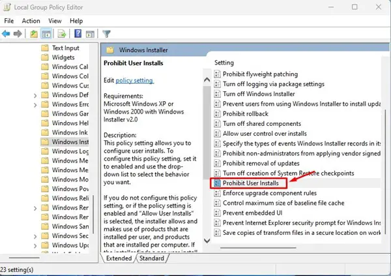Viewport: 391px width, 276px height.
Task: Open the File menu
Action: coord(9,21)
